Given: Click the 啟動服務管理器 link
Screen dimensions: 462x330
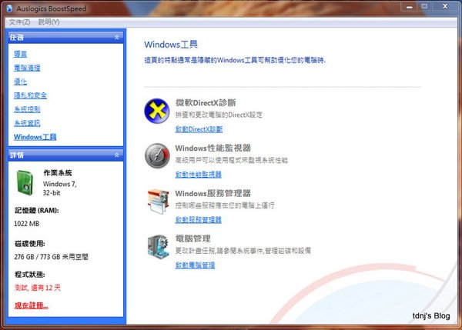Looking at the screenshot, I should pos(199,219).
